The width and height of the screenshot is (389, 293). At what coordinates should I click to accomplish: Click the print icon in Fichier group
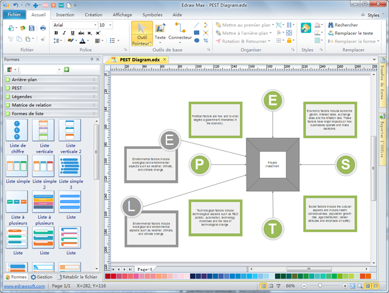point(42,28)
